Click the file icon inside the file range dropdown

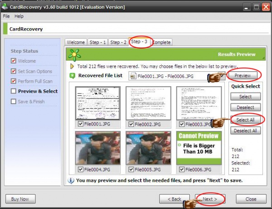click(x=133, y=76)
